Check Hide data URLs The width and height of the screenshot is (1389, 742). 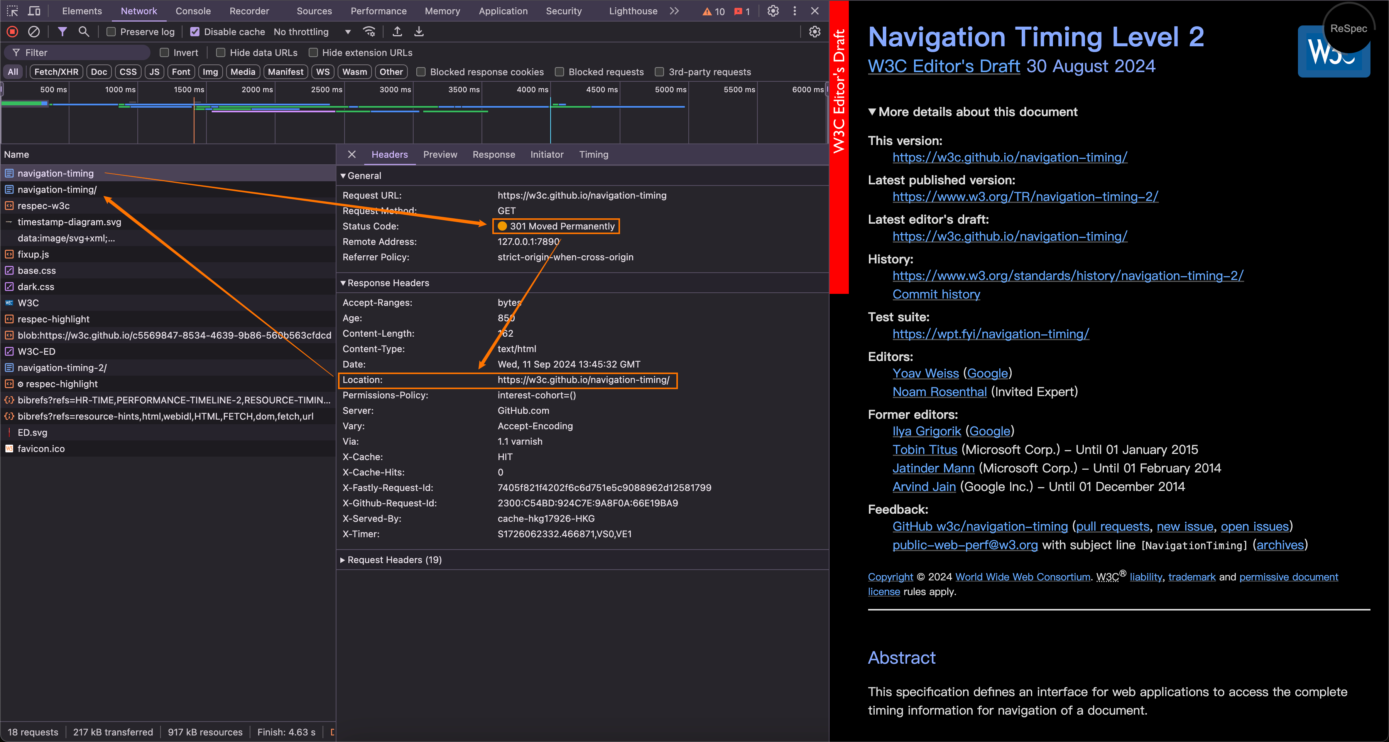(x=221, y=53)
